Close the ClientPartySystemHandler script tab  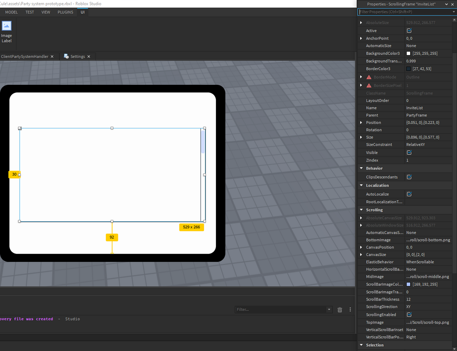click(52, 57)
